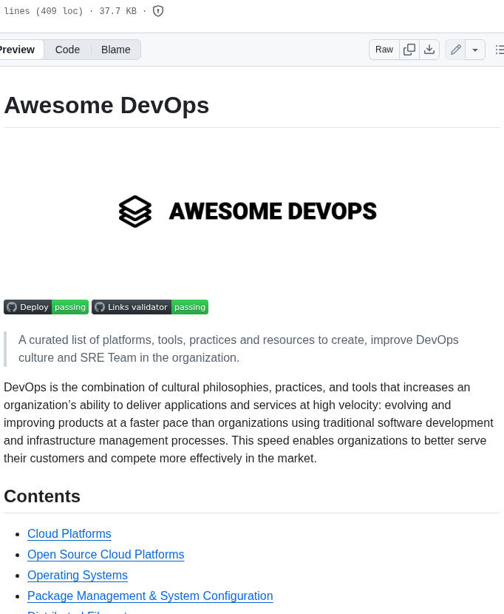This screenshot has height=614, width=504.
Task: Copy raw file contents icon
Action: [409, 50]
